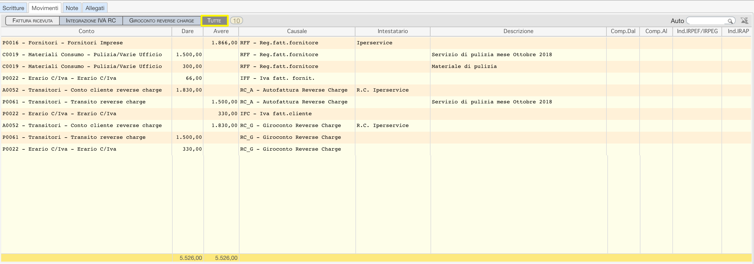The height and width of the screenshot is (264, 754).
Task: Click R.C. Iperservice in the RC_A Autofattura row
Action: pos(383,90)
